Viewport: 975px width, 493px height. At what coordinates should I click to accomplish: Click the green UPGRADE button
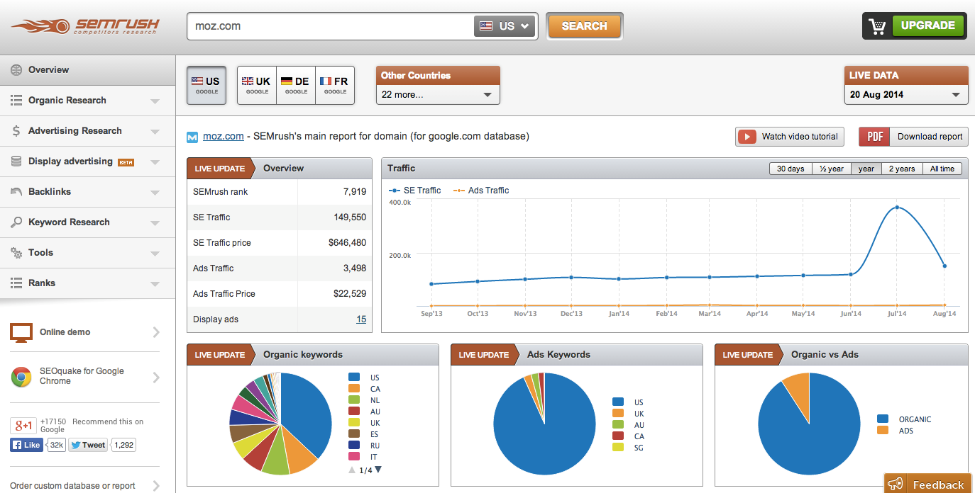point(927,25)
